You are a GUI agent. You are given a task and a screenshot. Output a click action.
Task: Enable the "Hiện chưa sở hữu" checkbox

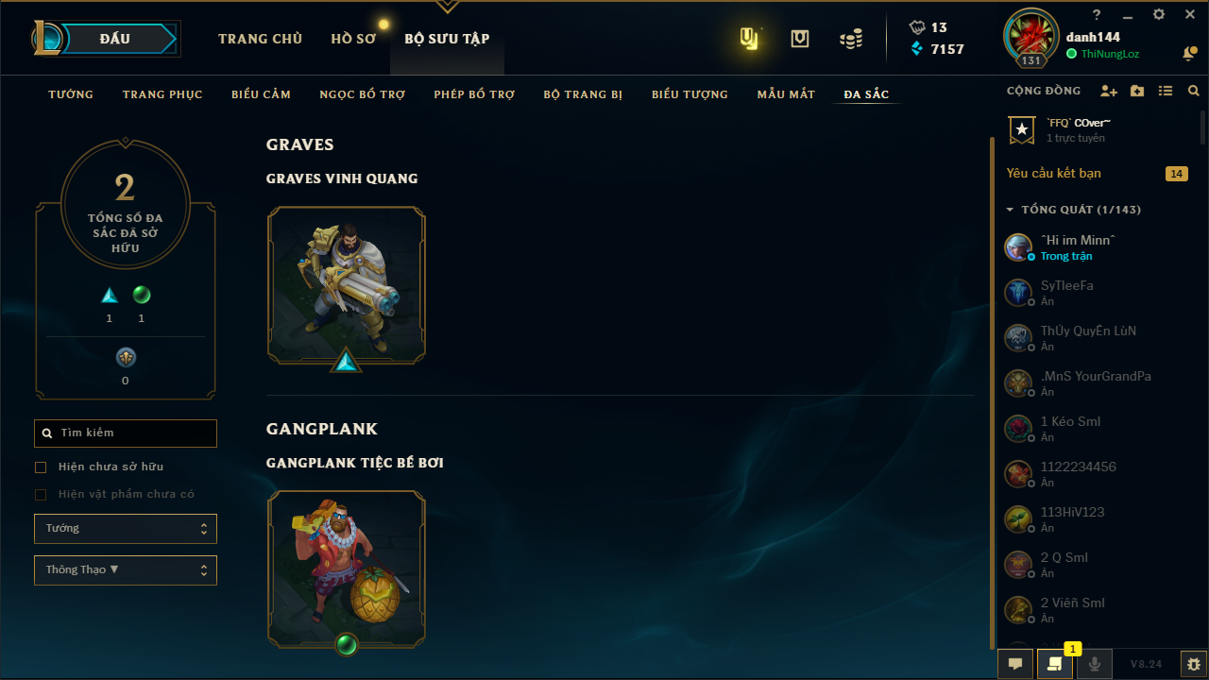tap(41, 467)
